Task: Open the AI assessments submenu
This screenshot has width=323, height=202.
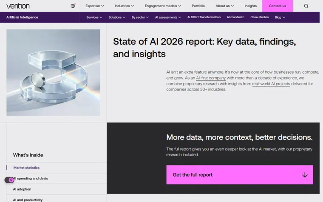Action: click(x=168, y=17)
